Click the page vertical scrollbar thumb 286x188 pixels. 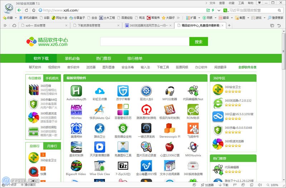(283, 51)
